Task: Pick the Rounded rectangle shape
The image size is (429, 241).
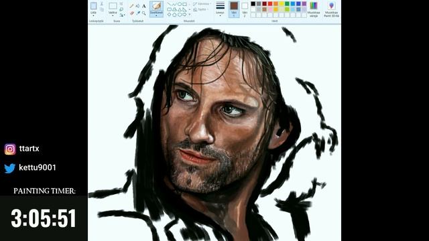Action: 170,9
